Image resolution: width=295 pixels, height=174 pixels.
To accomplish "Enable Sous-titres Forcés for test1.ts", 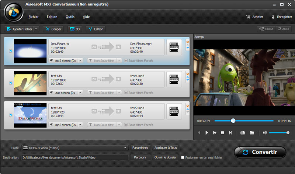I will pyautogui.click(x=126, y=93).
